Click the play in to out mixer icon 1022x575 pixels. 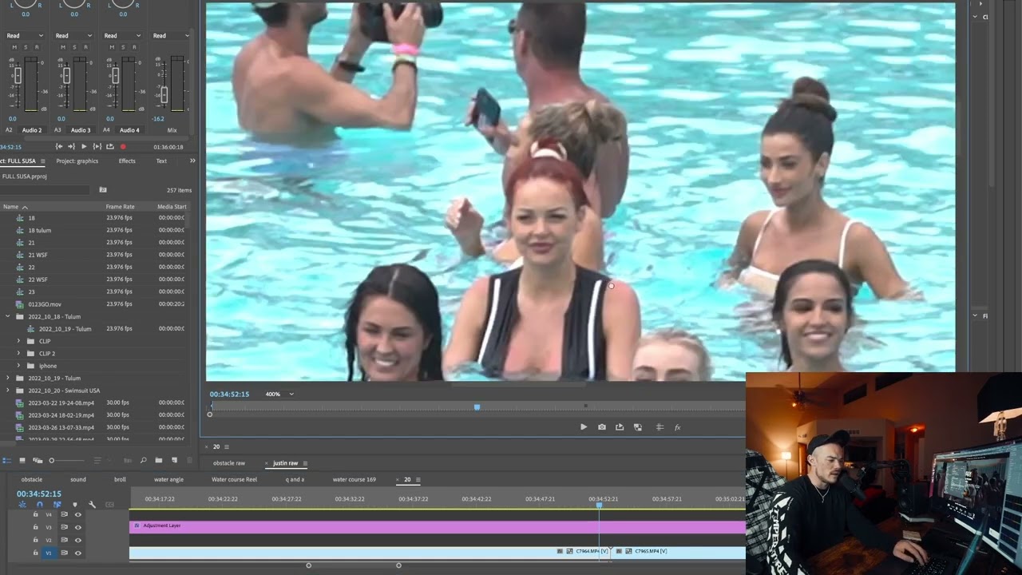pyautogui.click(x=97, y=147)
